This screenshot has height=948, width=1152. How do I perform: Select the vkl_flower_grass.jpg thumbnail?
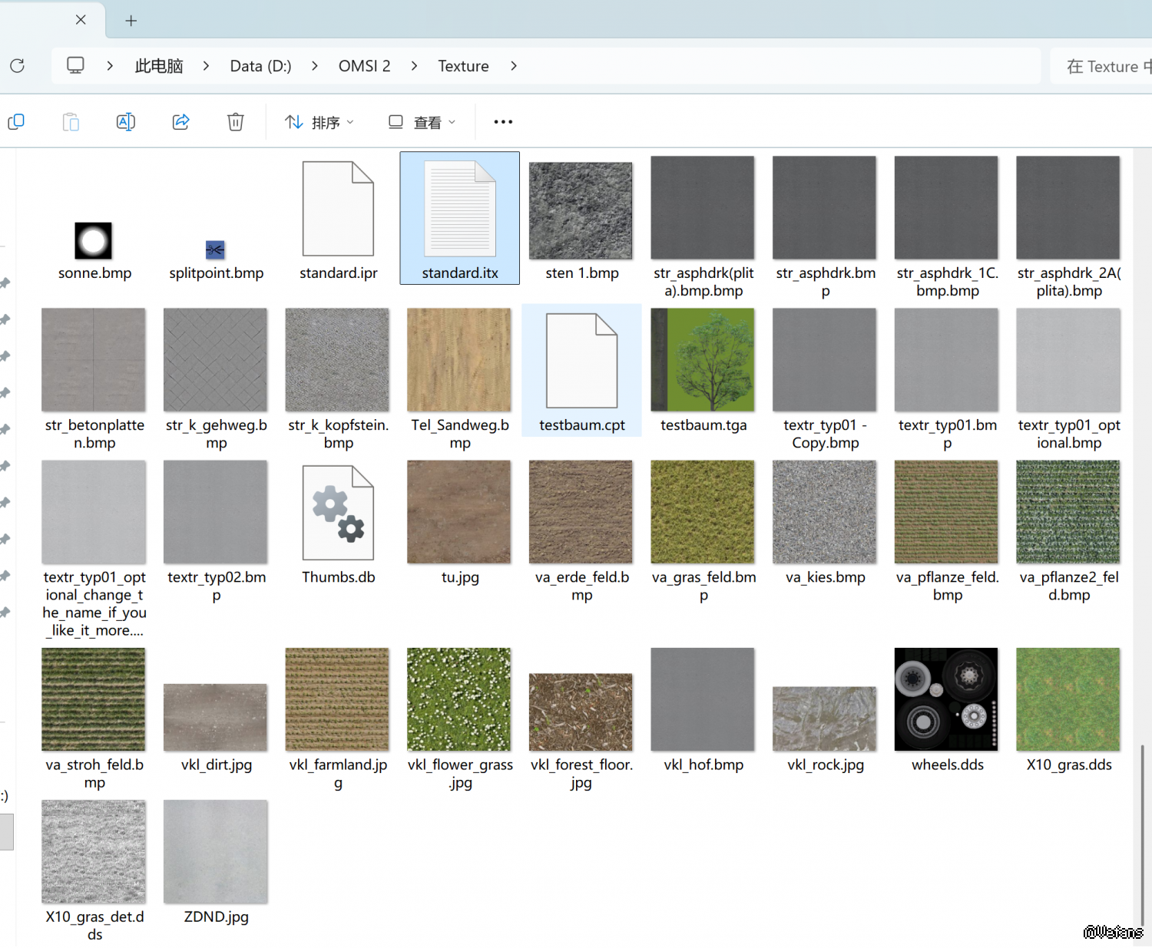click(459, 699)
